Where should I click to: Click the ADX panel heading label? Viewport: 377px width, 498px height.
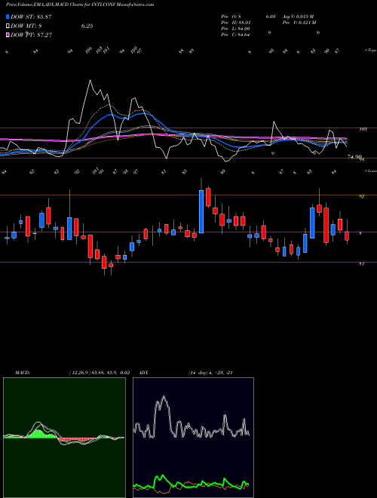pos(143,373)
